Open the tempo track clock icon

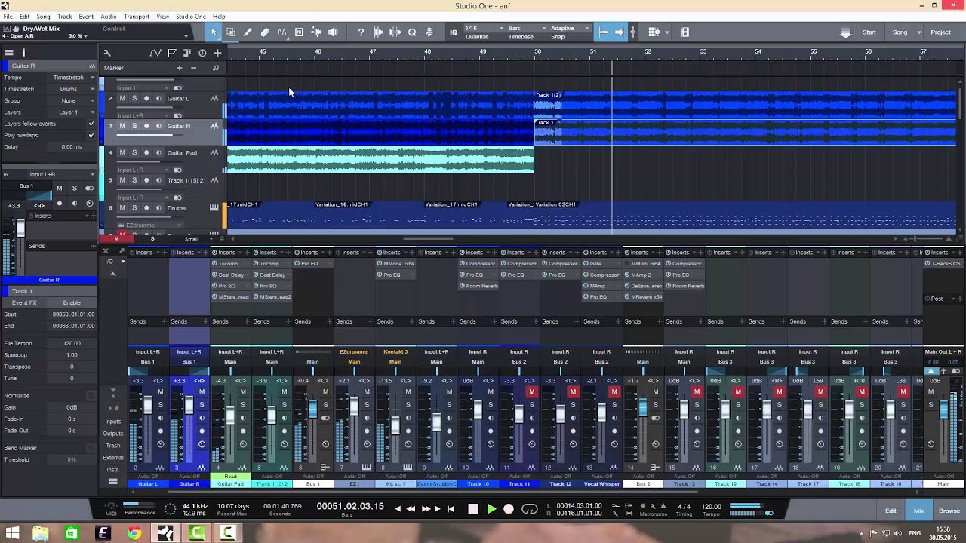(x=202, y=53)
